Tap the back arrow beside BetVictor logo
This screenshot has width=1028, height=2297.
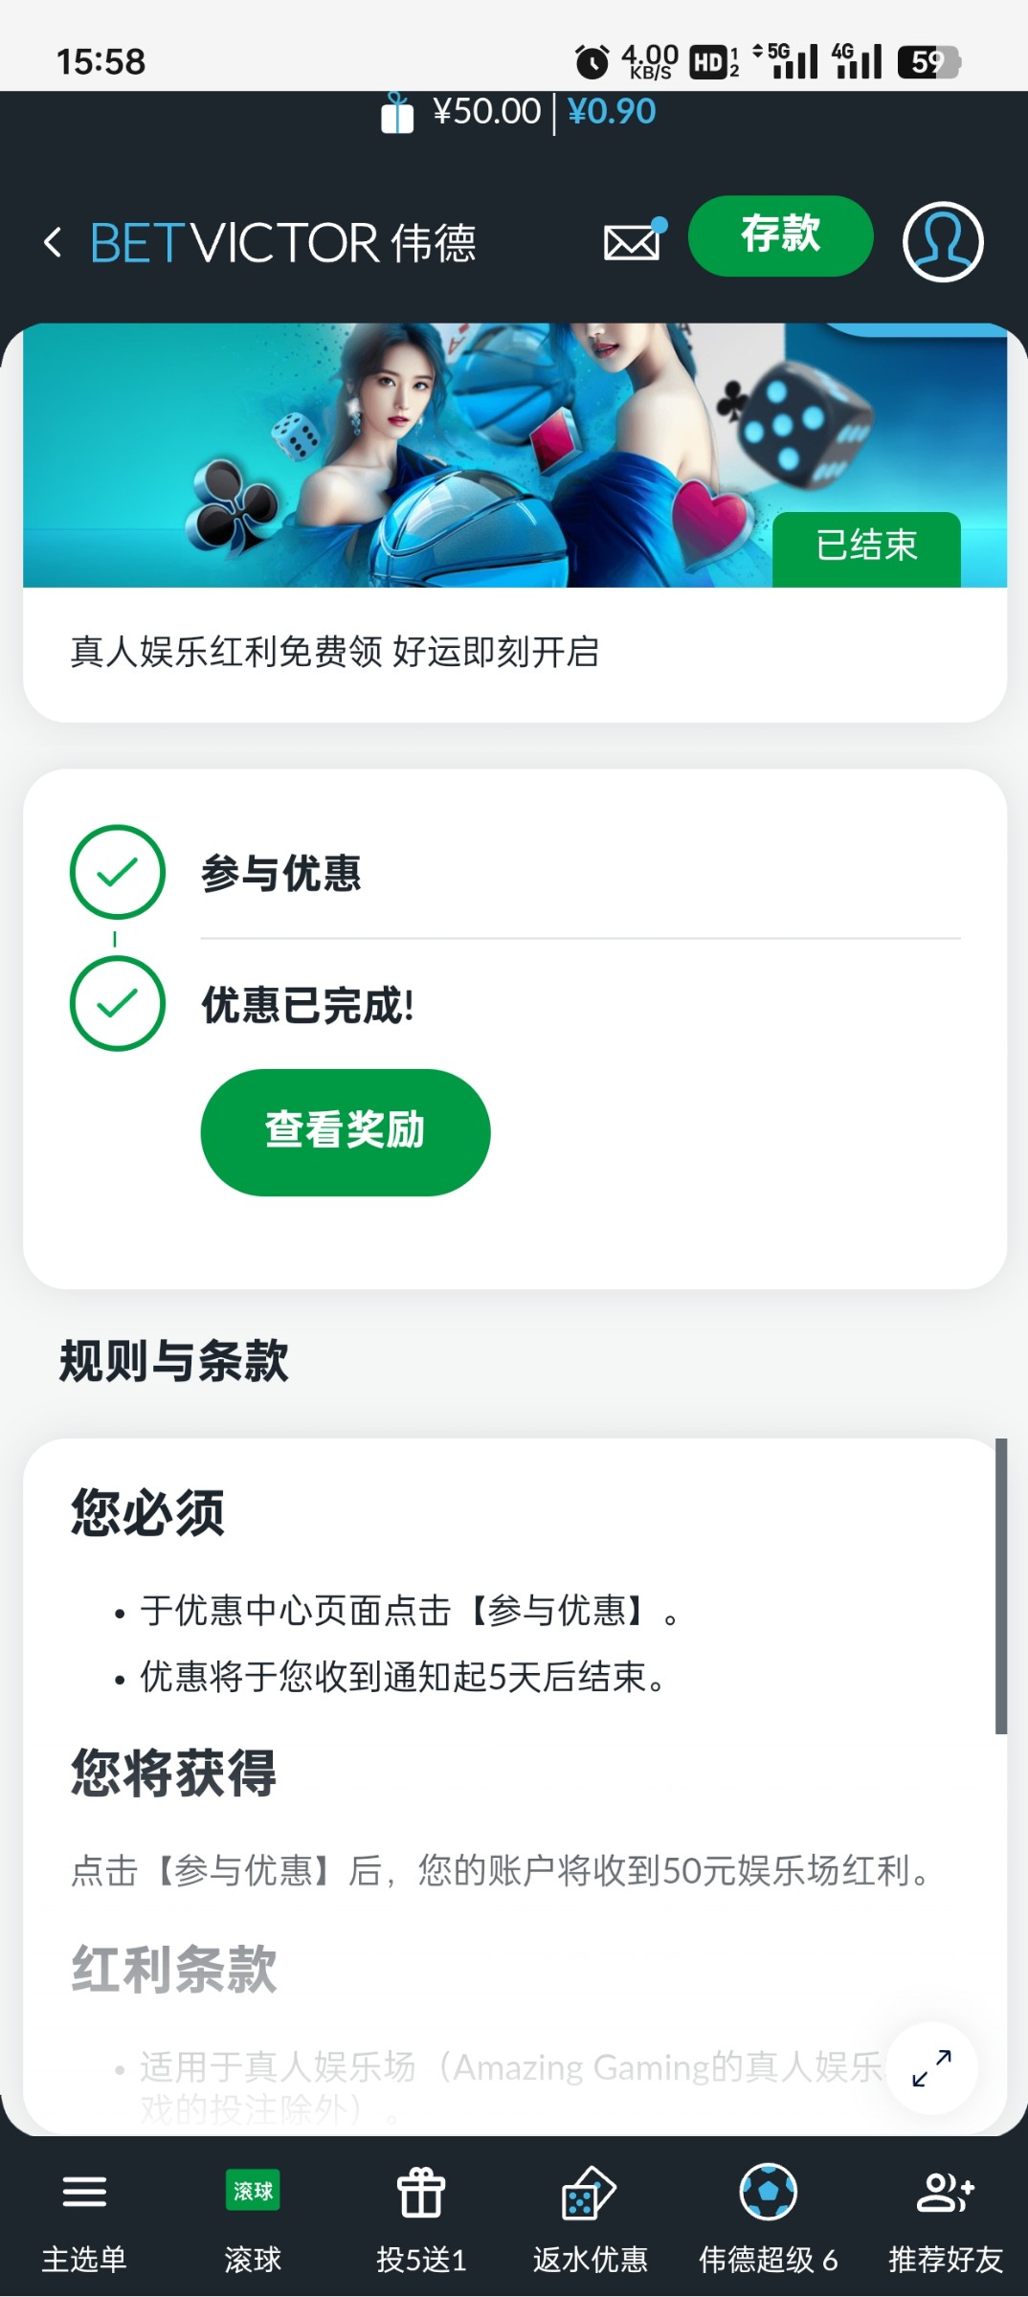point(54,242)
